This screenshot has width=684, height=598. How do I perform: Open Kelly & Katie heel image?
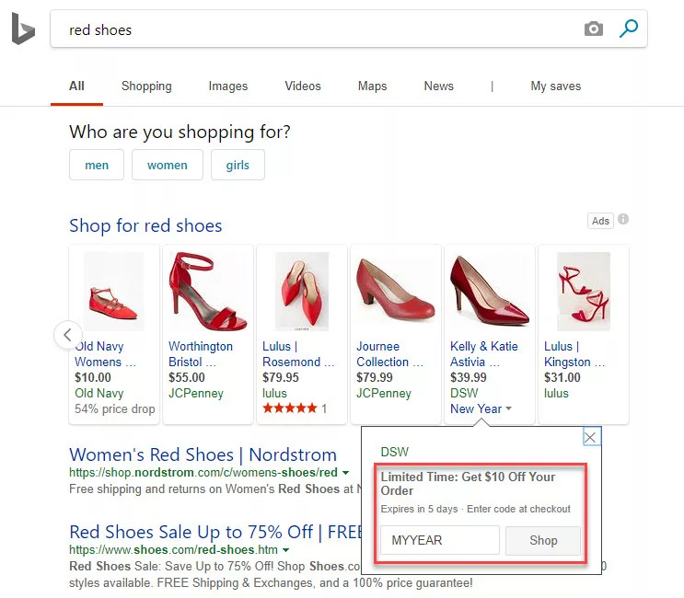point(490,291)
